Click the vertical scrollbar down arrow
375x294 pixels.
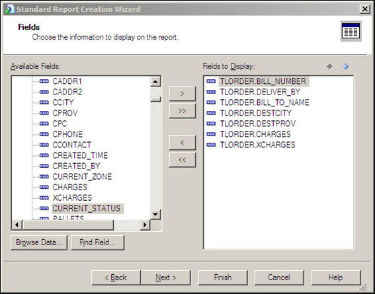[x=155, y=214]
